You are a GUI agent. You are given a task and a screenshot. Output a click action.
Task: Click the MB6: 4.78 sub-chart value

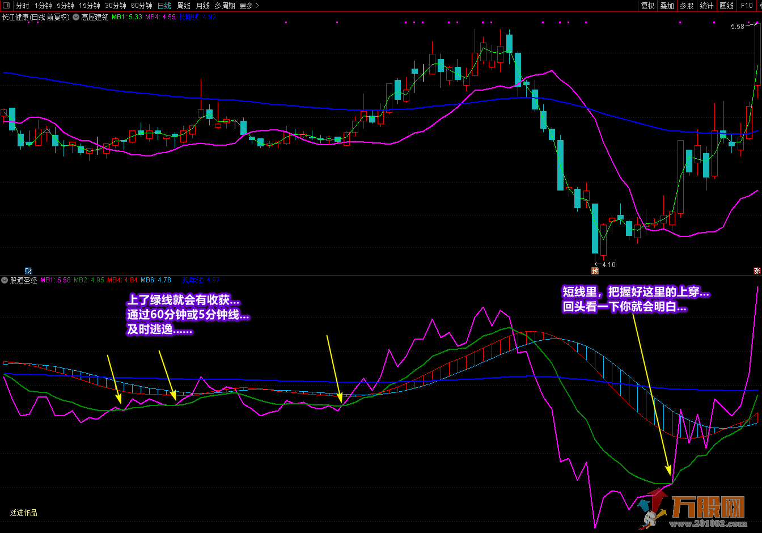(156, 280)
